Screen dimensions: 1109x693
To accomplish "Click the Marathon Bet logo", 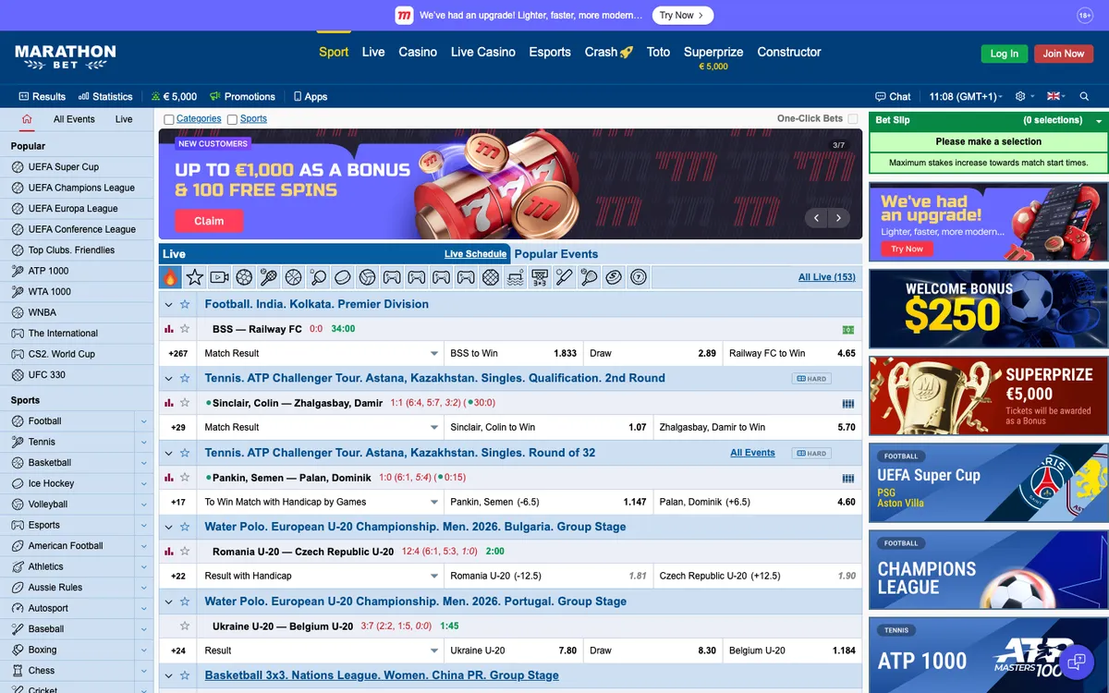I will point(66,57).
